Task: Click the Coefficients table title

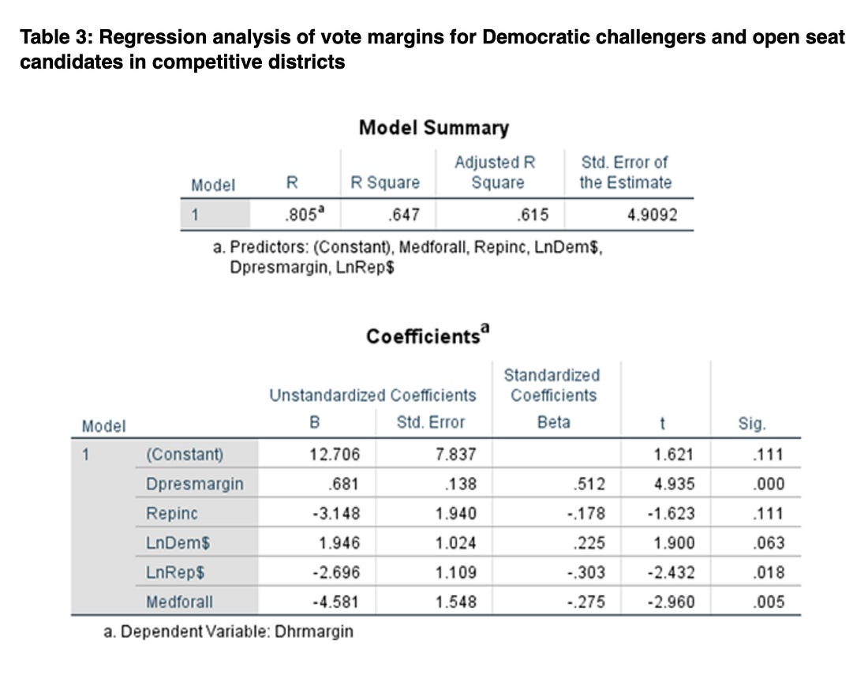Action: point(428,335)
